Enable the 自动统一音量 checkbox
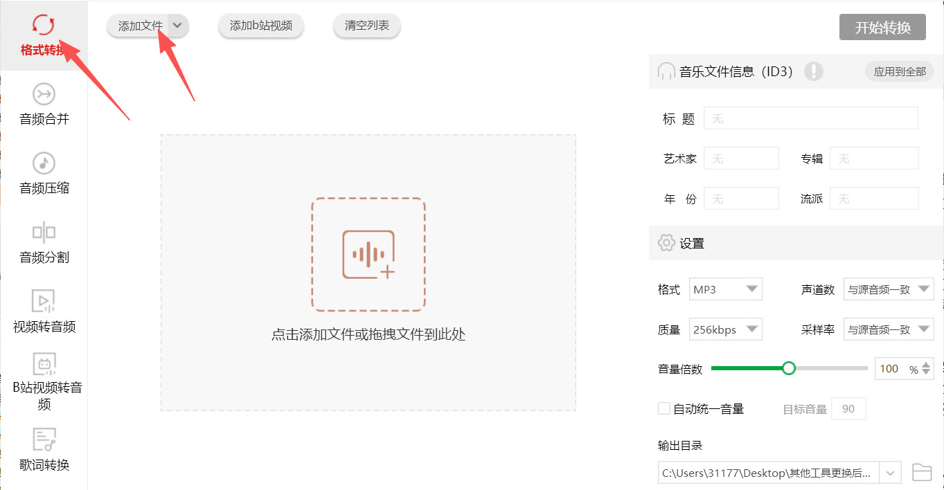This screenshot has height=490, width=944. pyautogui.click(x=663, y=408)
